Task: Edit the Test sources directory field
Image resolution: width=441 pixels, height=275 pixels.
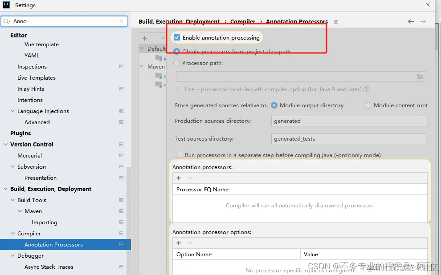Action: (x=348, y=139)
